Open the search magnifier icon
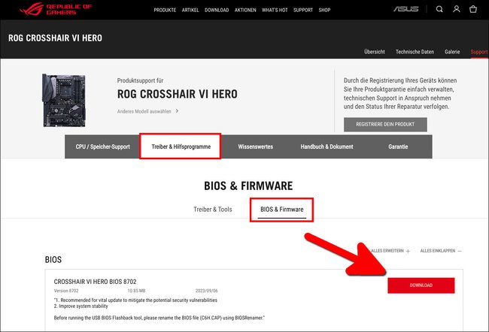 [x=439, y=9]
